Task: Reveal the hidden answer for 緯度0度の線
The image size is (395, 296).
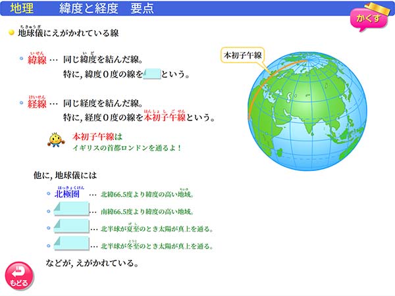Action: tap(151, 74)
